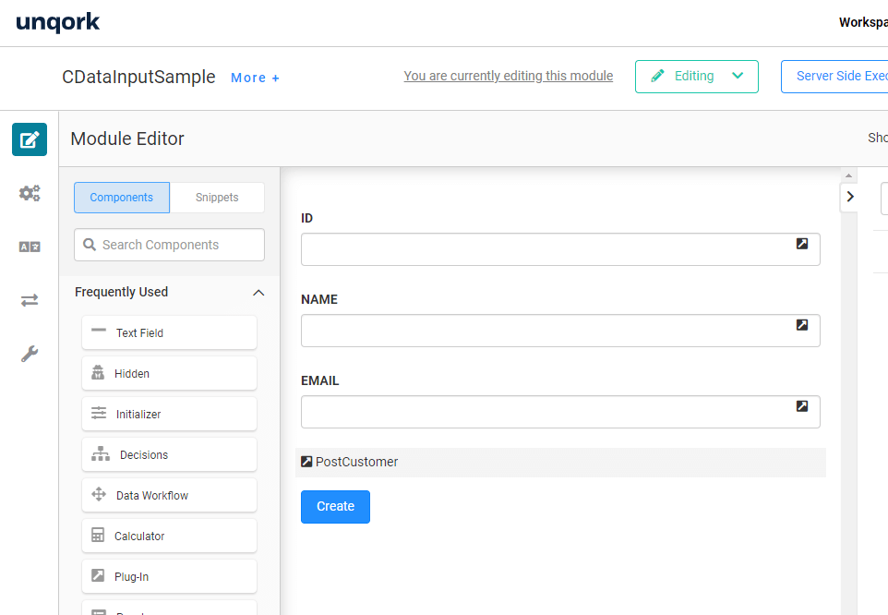Open the translations icon in sidebar
The height and width of the screenshot is (615, 888).
click(x=30, y=247)
